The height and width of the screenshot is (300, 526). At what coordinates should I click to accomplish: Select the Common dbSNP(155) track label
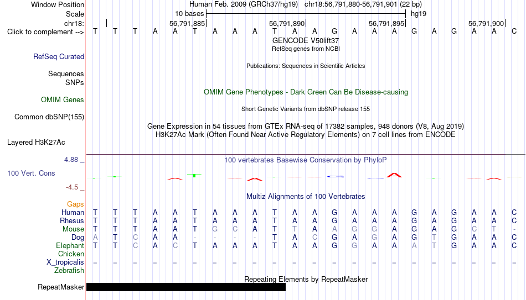pyautogui.click(x=49, y=117)
